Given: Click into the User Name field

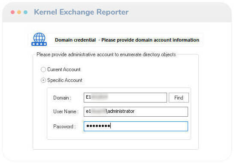Looking at the screenshot, I should coord(136,112).
